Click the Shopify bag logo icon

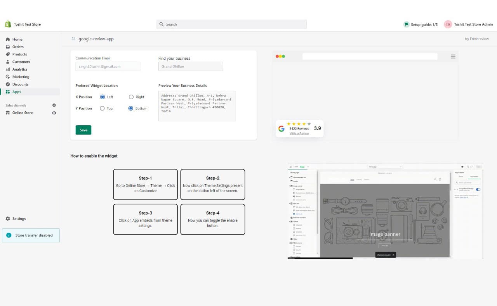[8, 24]
